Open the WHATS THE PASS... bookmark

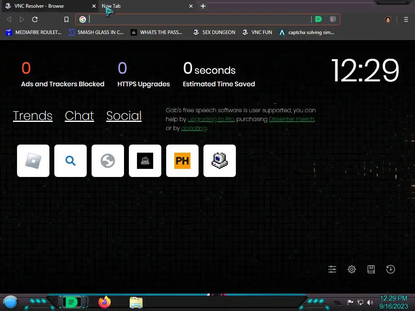pos(157,32)
